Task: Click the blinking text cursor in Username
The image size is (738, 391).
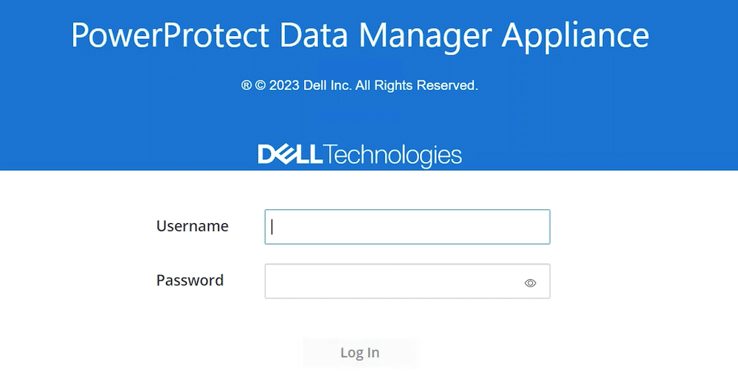Action: (272, 227)
